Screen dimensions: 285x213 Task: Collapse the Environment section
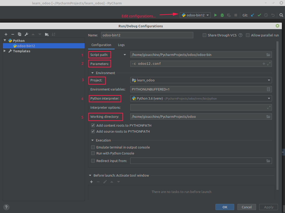92,73
